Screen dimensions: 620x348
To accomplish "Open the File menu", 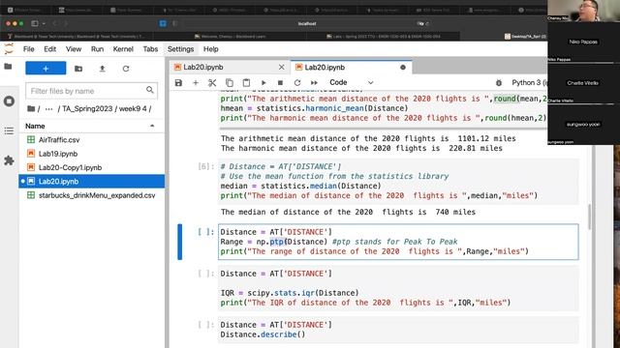I will [28, 49].
